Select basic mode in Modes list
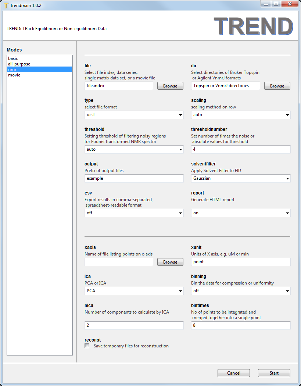301x386 pixels. coord(13,58)
